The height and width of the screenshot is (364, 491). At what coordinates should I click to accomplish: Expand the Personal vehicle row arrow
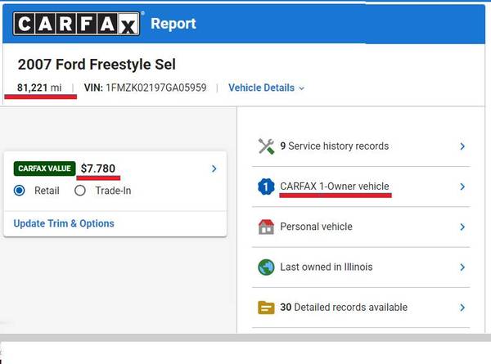462,227
